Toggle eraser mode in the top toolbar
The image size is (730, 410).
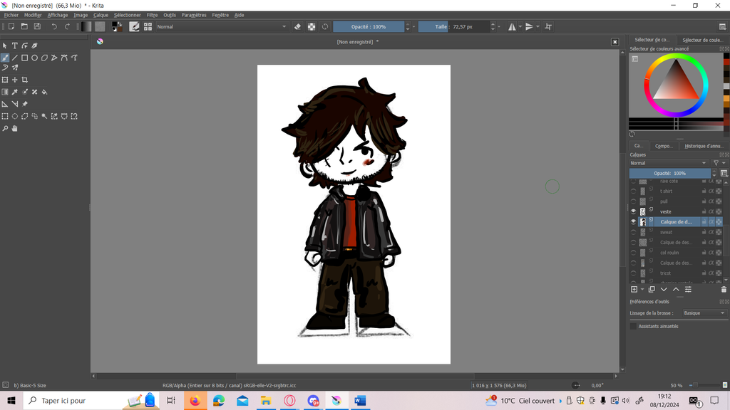tap(298, 26)
